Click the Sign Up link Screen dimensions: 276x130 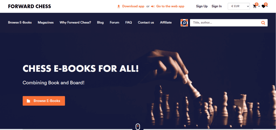click(x=202, y=6)
